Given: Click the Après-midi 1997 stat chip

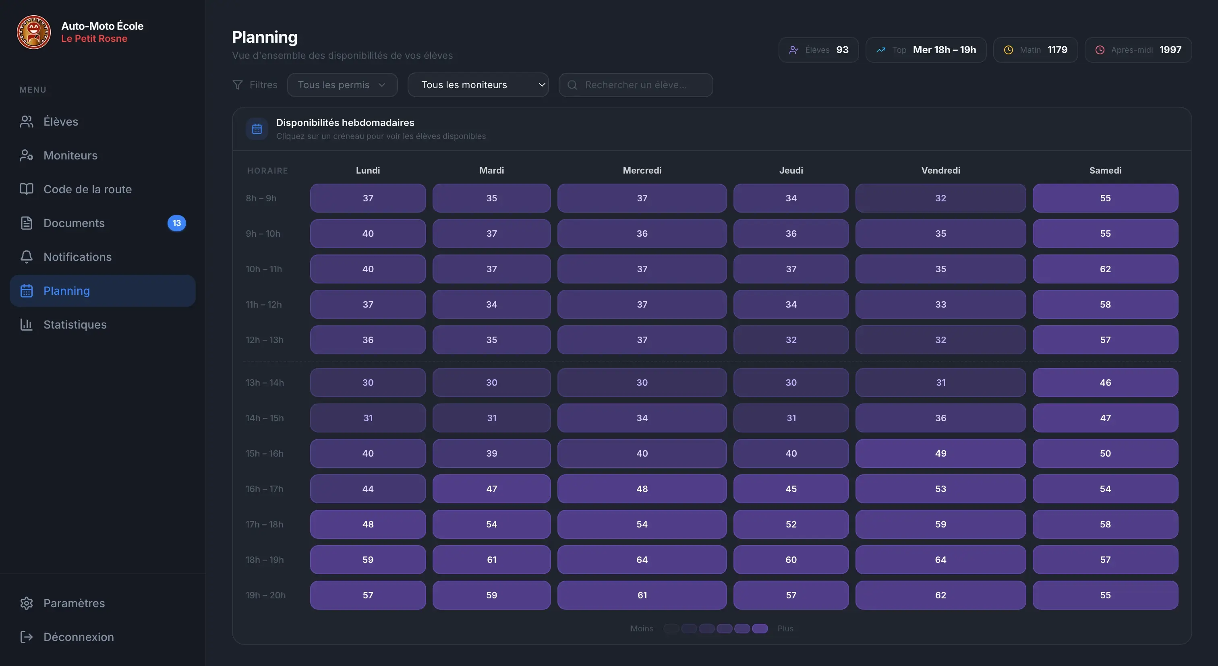Looking at the screenshot, I should 1138,50.
